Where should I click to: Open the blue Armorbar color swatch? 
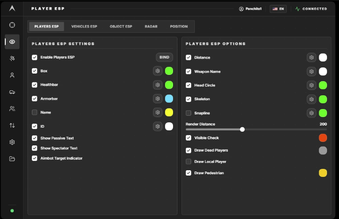(x=169, y=98)
